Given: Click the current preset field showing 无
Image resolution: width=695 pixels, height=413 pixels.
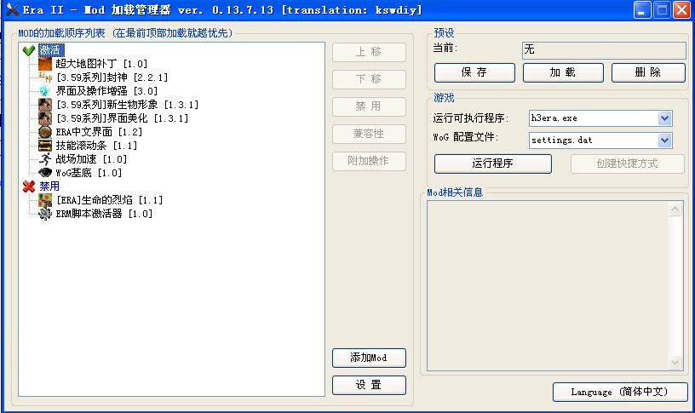Looking at the screenshot, I should [604, 50].
